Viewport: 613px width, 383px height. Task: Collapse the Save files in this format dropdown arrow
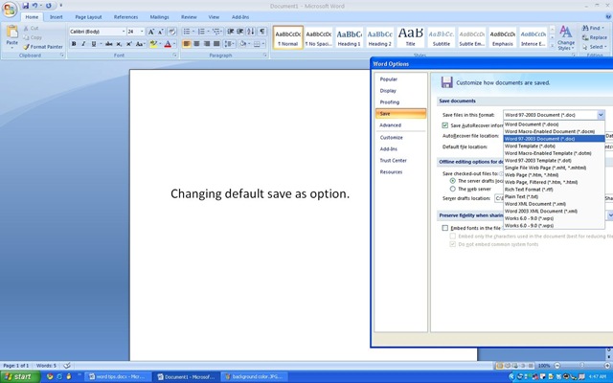coord(601,115)
